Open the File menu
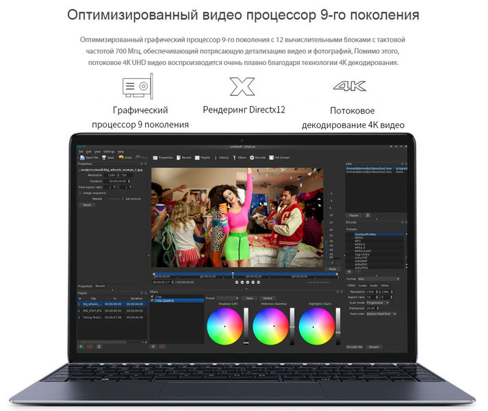488x411 pixels. pos(81,152)
